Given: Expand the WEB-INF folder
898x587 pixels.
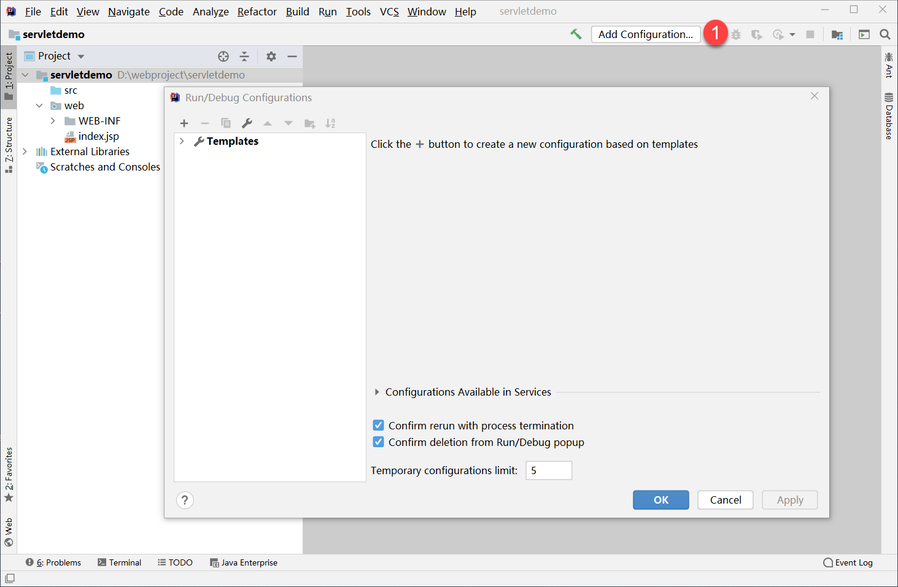Looking at the screenshot, I should (x=53, y=121).
